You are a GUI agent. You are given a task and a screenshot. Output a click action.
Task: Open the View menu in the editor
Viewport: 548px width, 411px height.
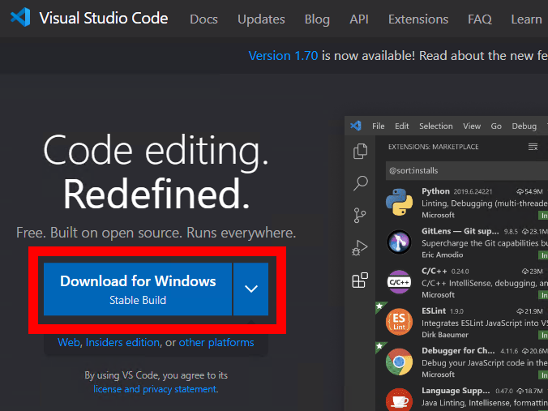tap(472, 126)
